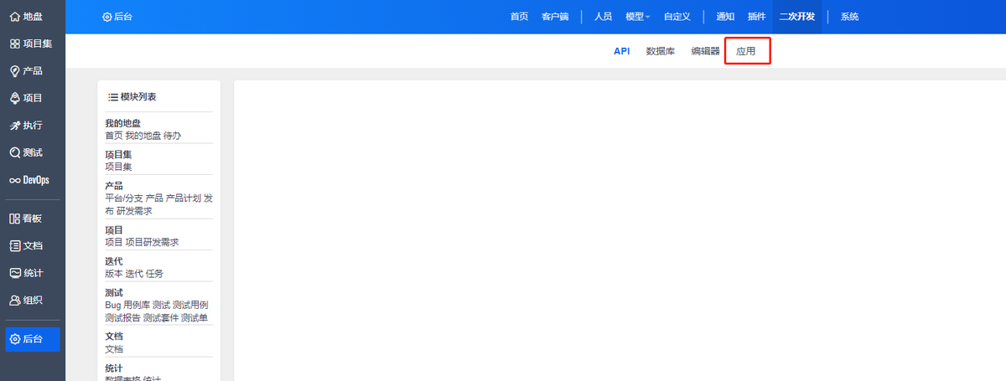Click 我的地盘 link beside 待办

(x=143, y=136)
